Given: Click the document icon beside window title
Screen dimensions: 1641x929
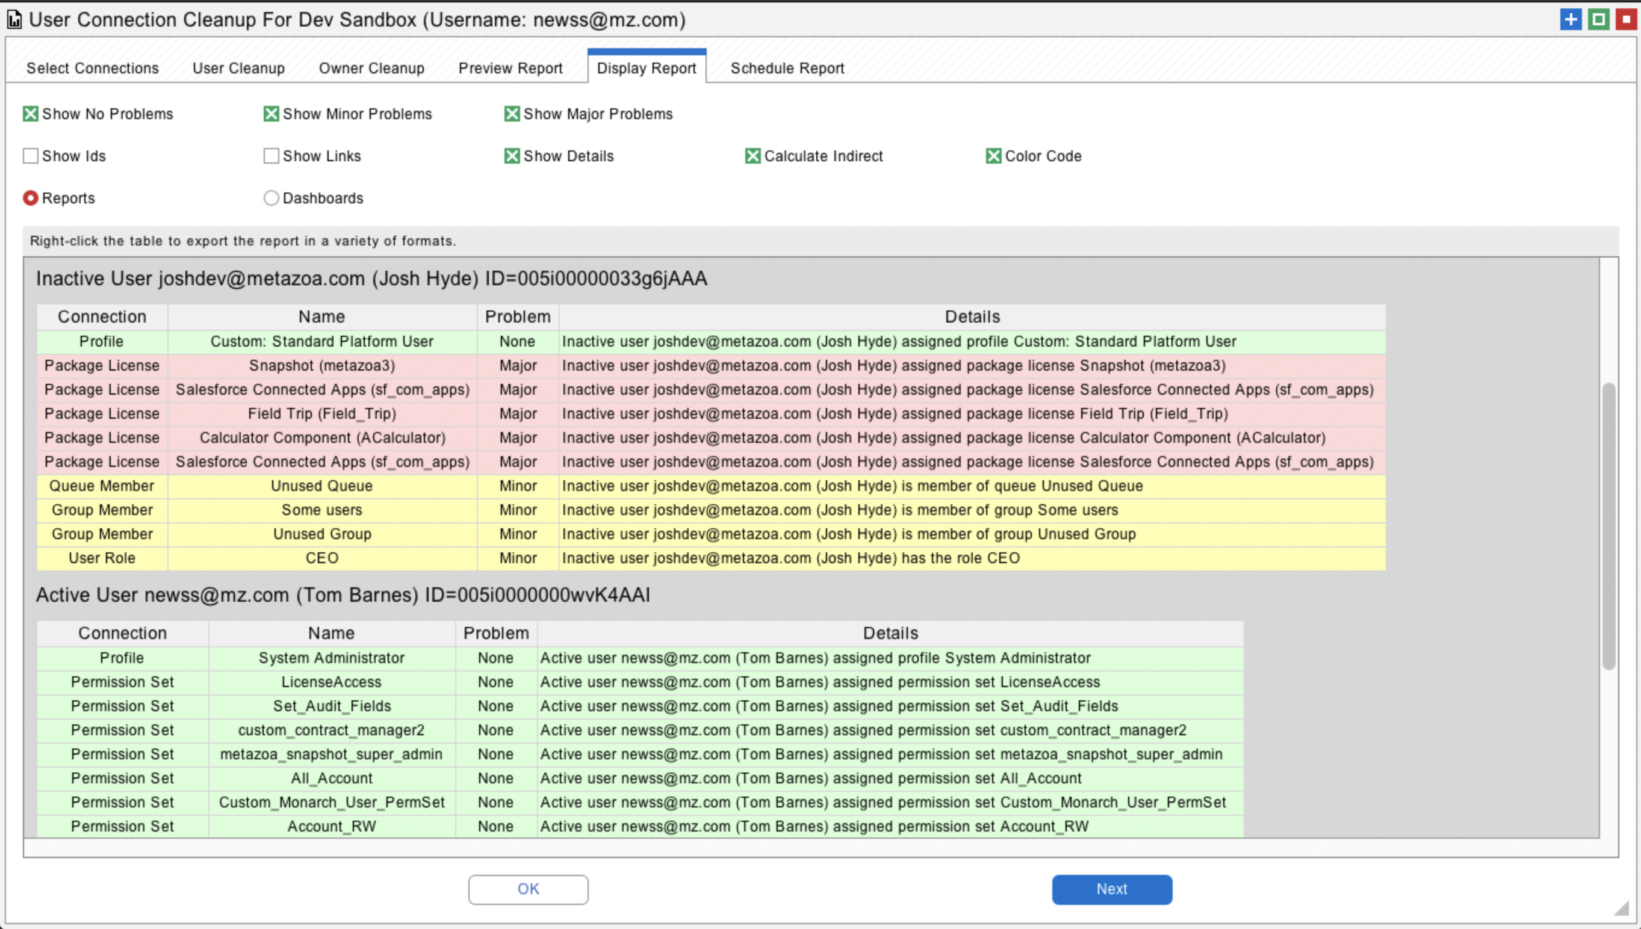Looking at the screenshot, I should pyautogui.click(x=14, y=20).
